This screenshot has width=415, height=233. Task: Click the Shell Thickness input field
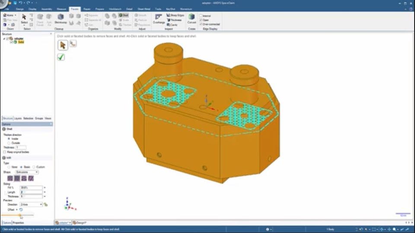click(21, 147)
